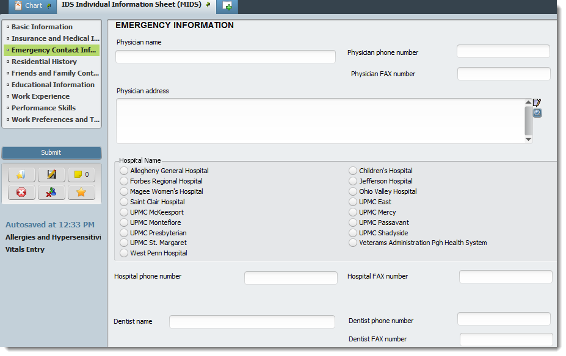Select Children's Hospital radio button
The width and height of the screenshot is (566, 356).
coord(353,171)
